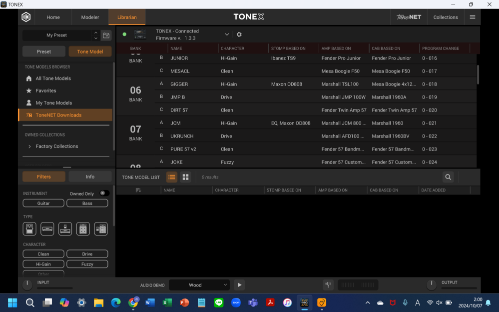Viewport: 499px width, 312px height.
Task: Switch tone model list to grid view
Action: [185, 177]
